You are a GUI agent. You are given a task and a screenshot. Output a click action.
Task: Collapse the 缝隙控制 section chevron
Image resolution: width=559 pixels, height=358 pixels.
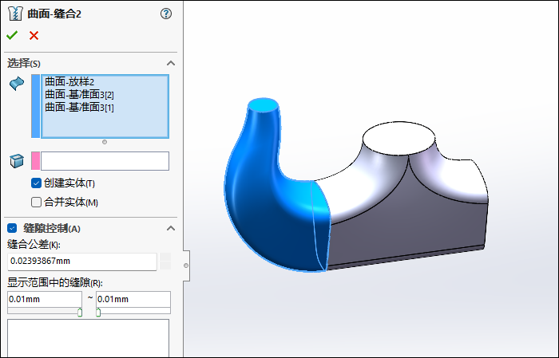click(x=170, y=228)
